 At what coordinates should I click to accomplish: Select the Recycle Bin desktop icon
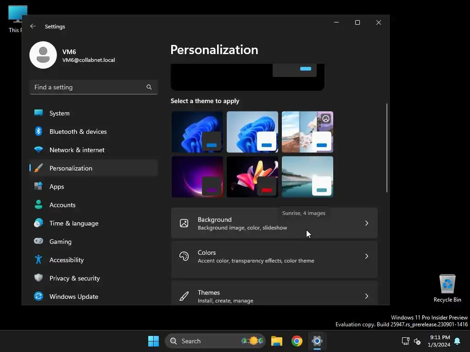[447, 288]
